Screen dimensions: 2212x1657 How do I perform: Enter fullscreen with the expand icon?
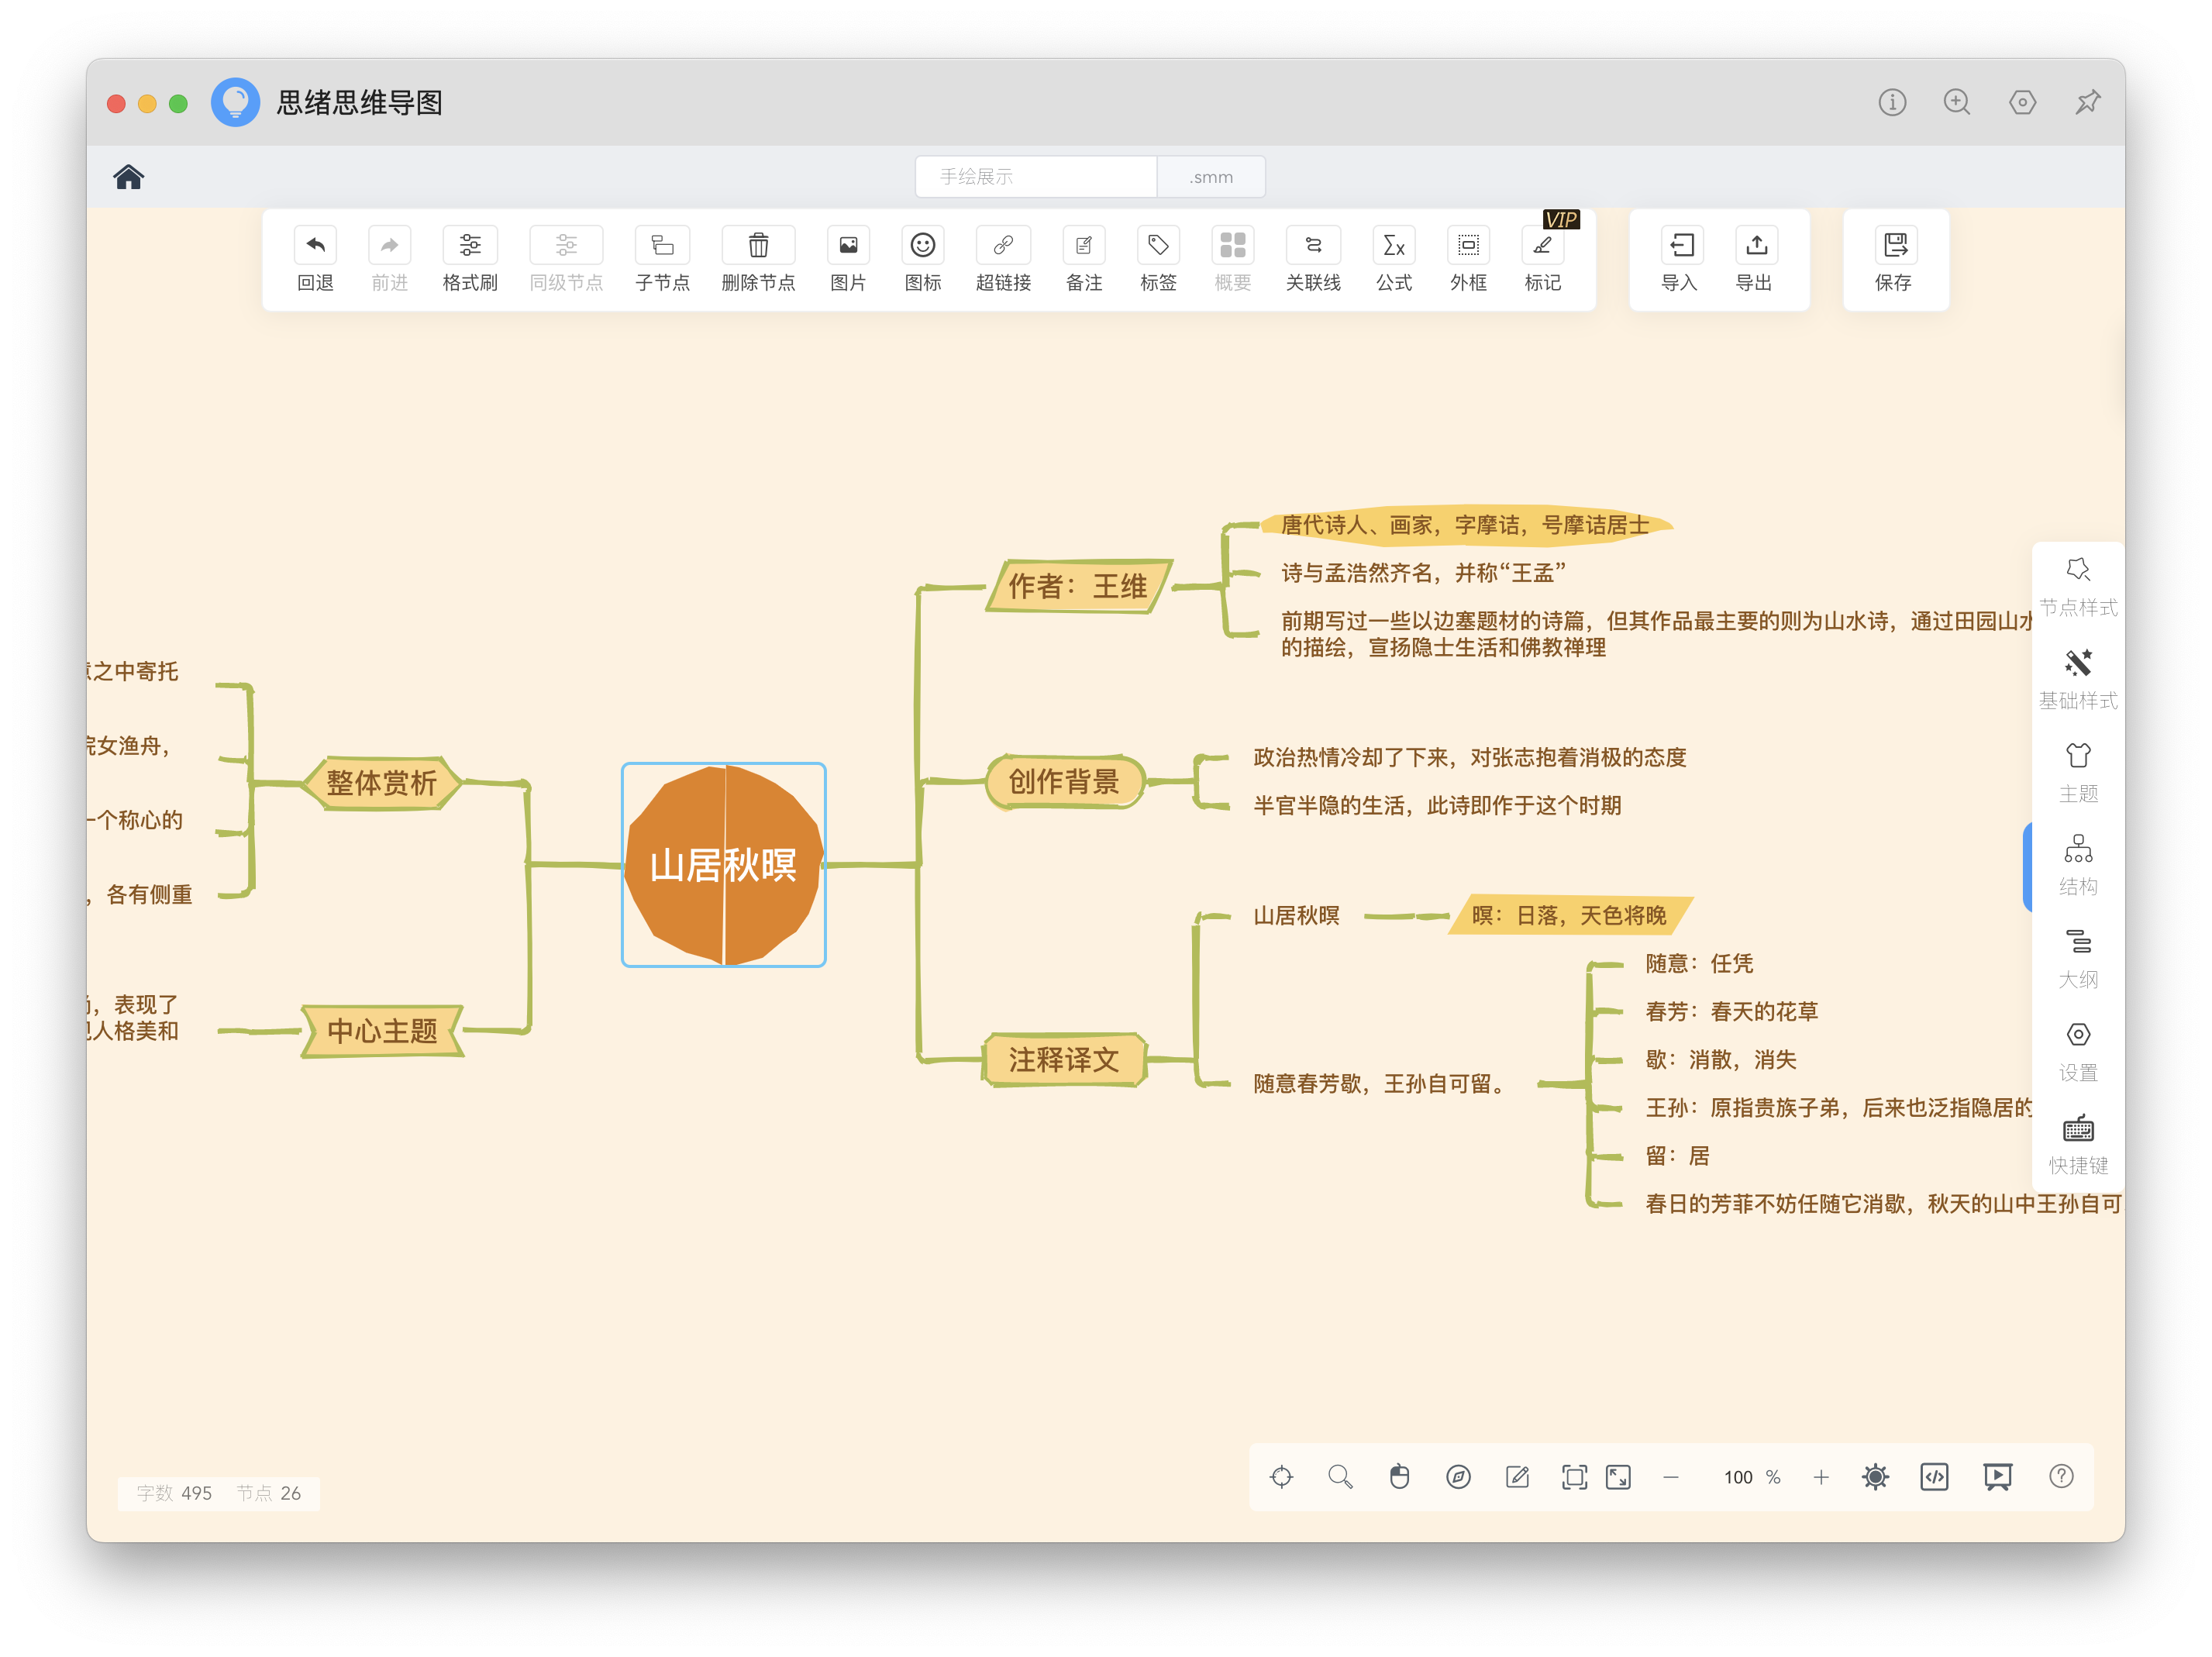(x=1618, y=1477)
